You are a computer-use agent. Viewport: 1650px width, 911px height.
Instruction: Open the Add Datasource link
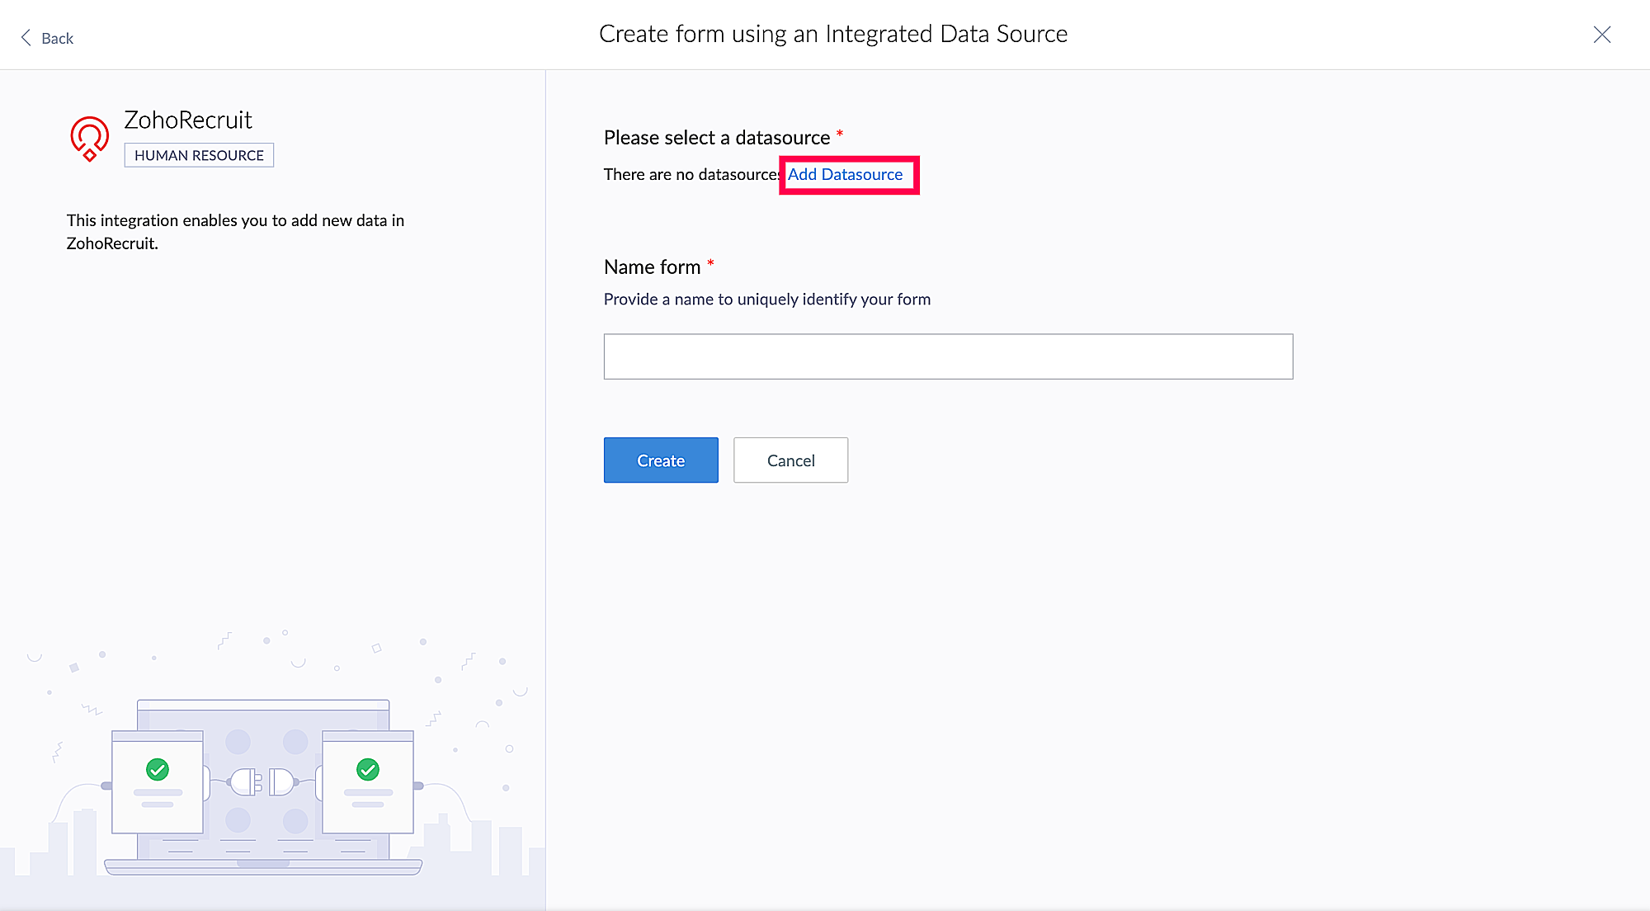point(846,174)
